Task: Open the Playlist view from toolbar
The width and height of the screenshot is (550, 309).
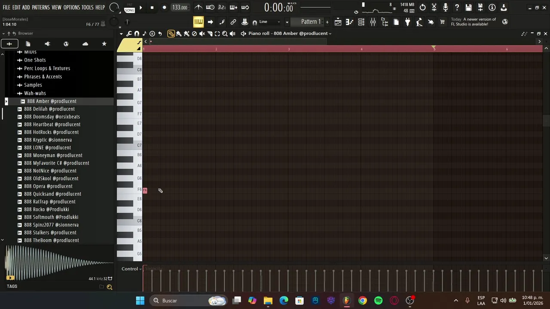Action: [338, 22]
